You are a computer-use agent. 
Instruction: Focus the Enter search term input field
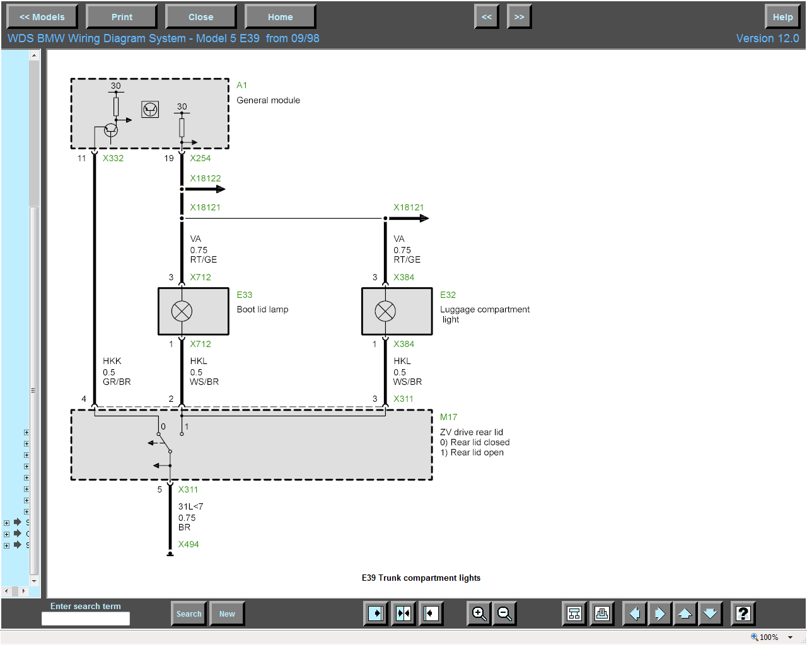click(x=86, y=619)
